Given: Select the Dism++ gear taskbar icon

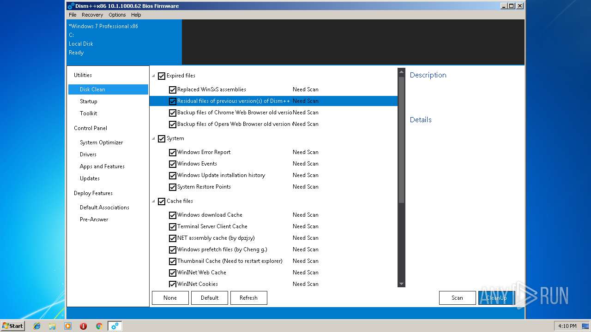Looking at the screenshot, I should [115, 326].
